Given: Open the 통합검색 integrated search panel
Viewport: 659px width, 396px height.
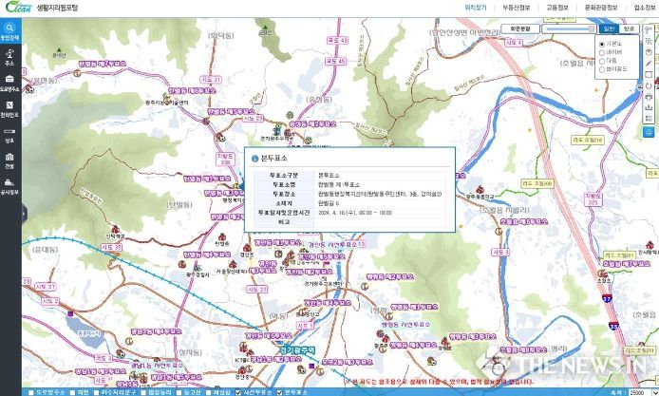Looking at the screenshot, I should click(x=10, y=31).
